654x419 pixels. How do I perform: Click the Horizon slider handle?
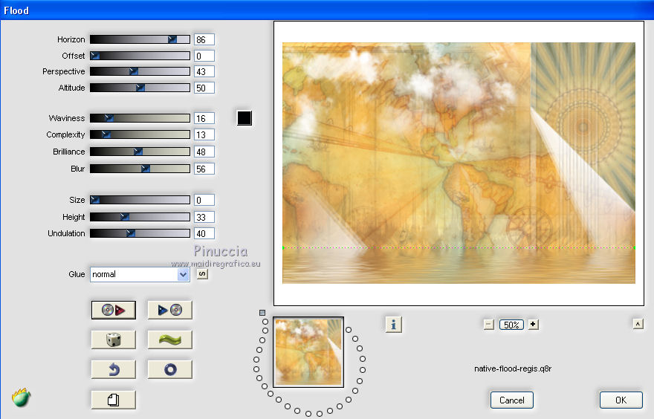click(x=172, y=39)
